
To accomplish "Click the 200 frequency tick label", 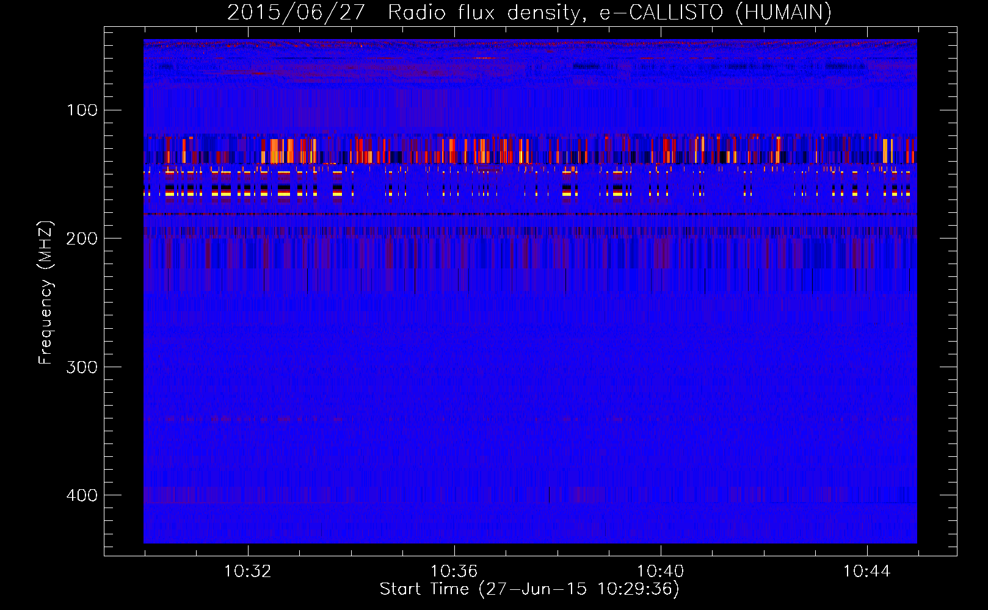I will tap(82, 239).
